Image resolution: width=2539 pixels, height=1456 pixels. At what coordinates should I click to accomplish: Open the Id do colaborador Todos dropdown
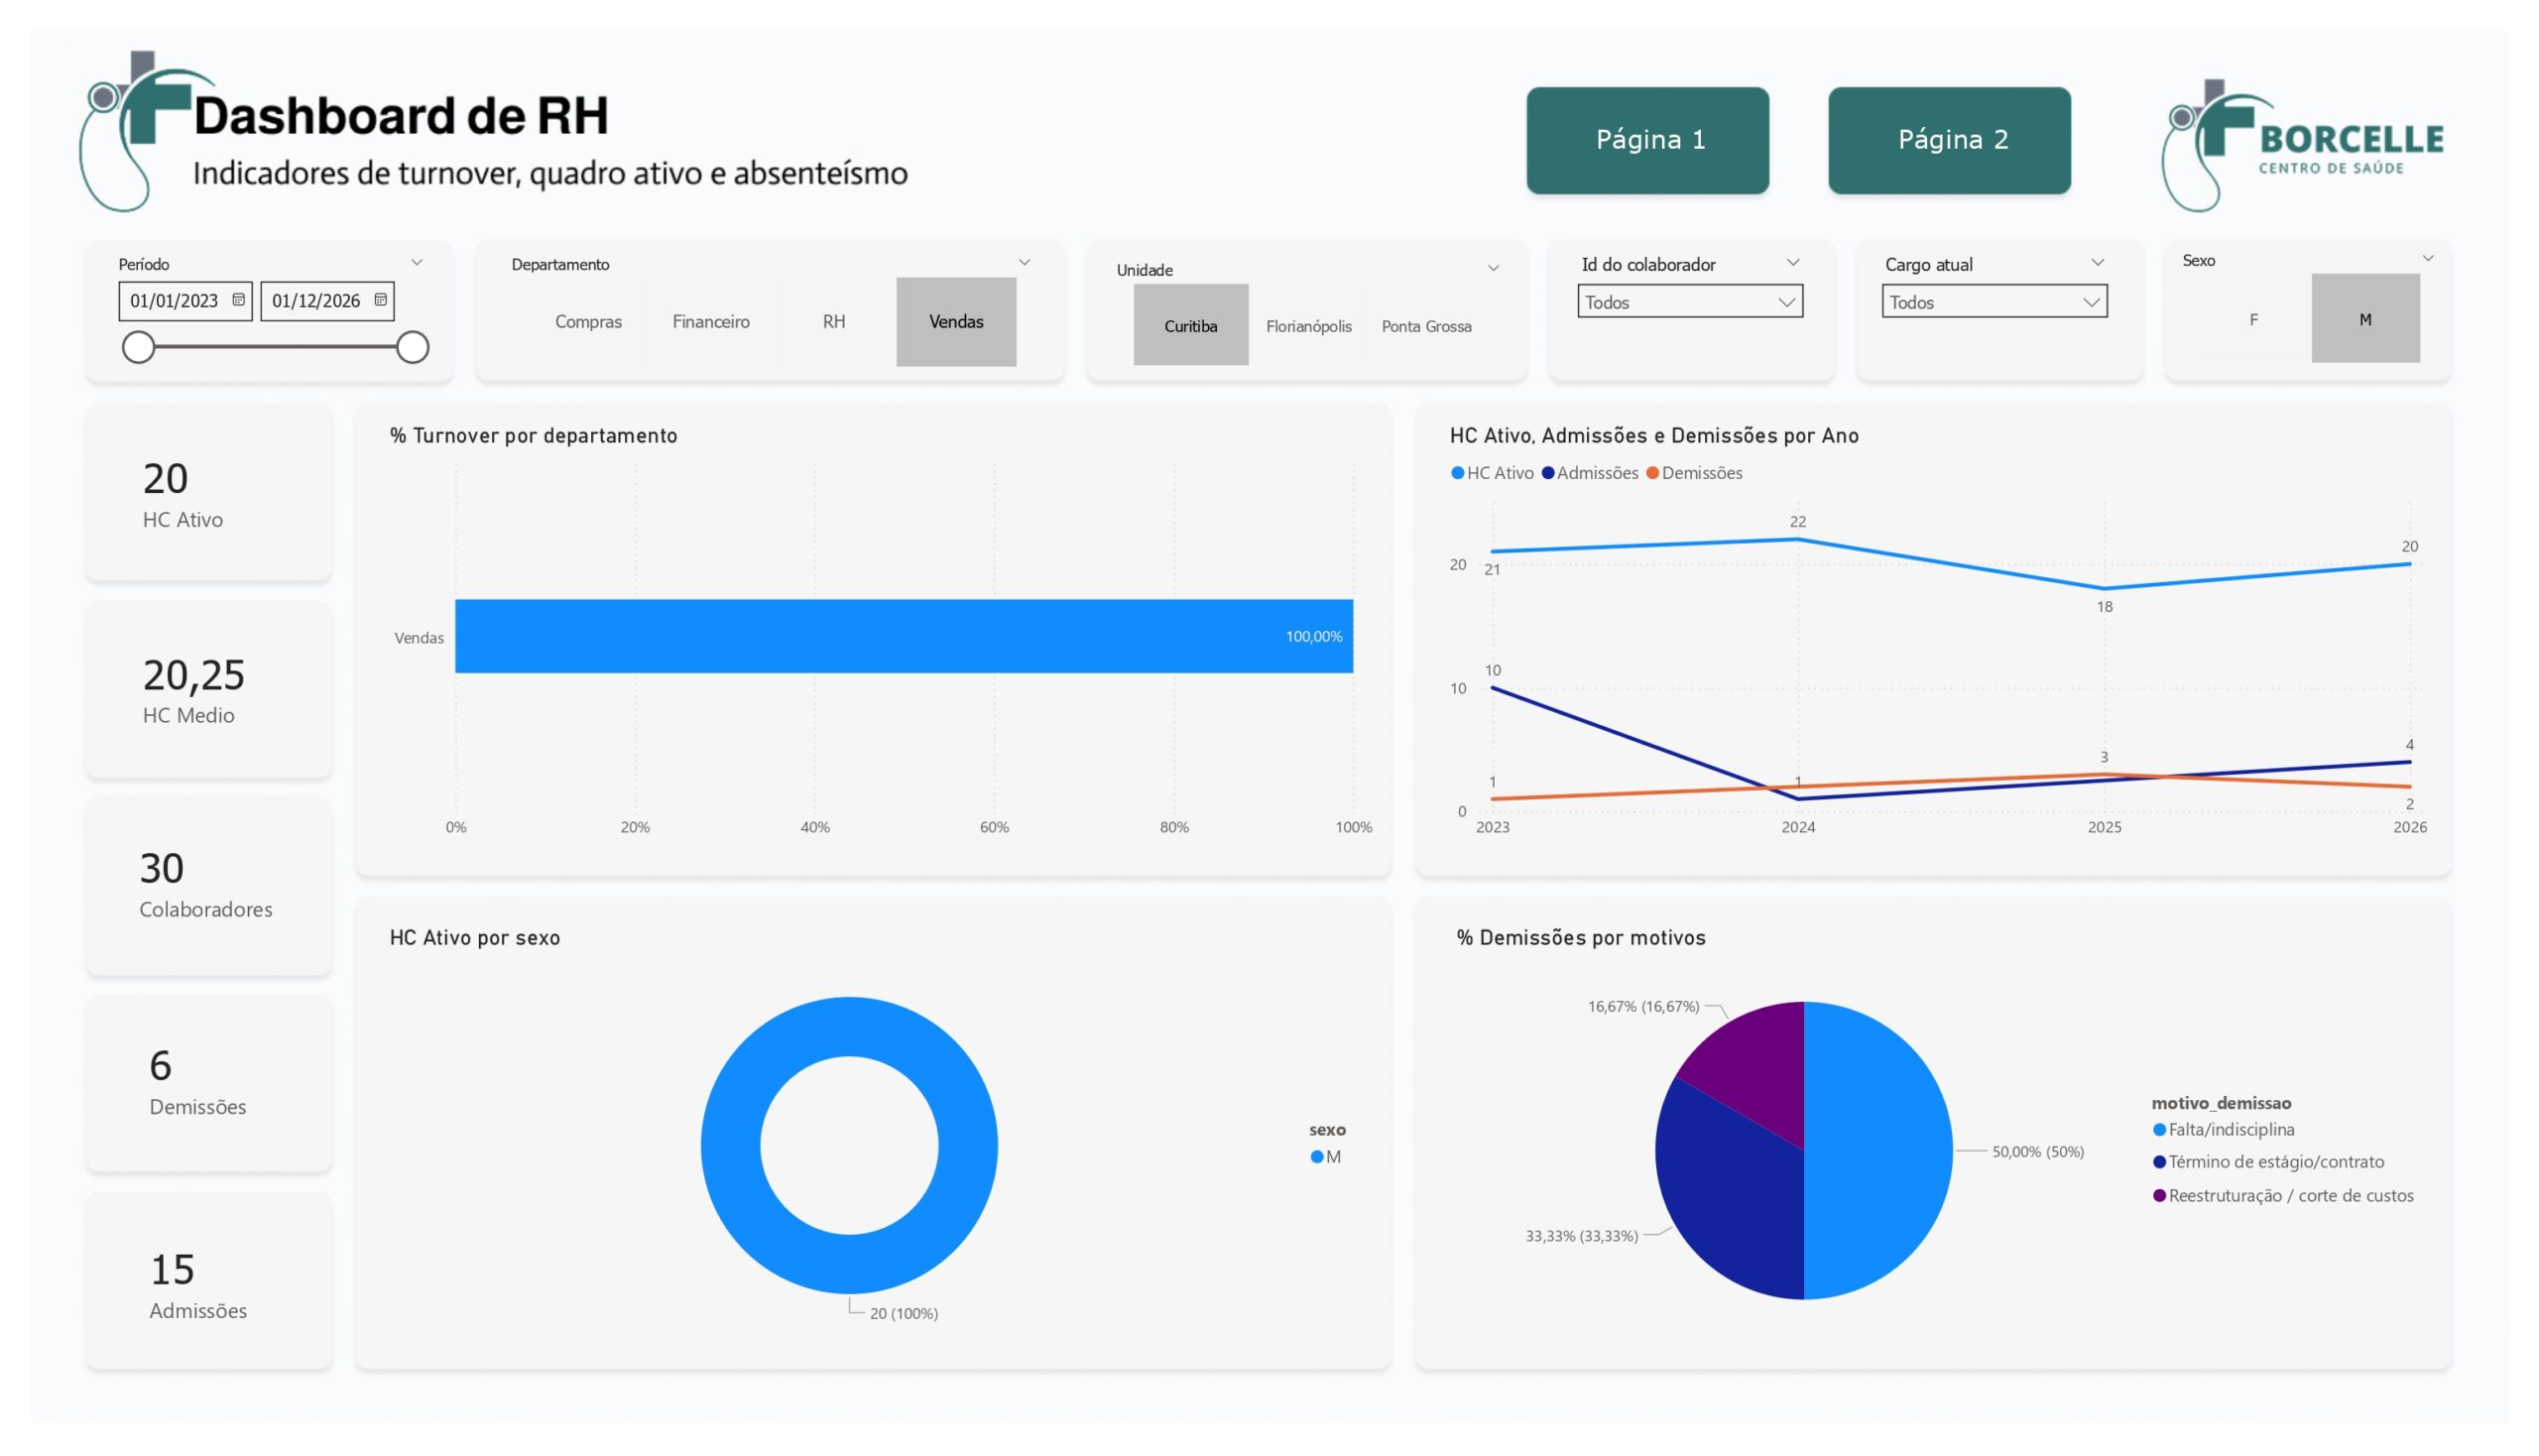[x=1689, y=302]
